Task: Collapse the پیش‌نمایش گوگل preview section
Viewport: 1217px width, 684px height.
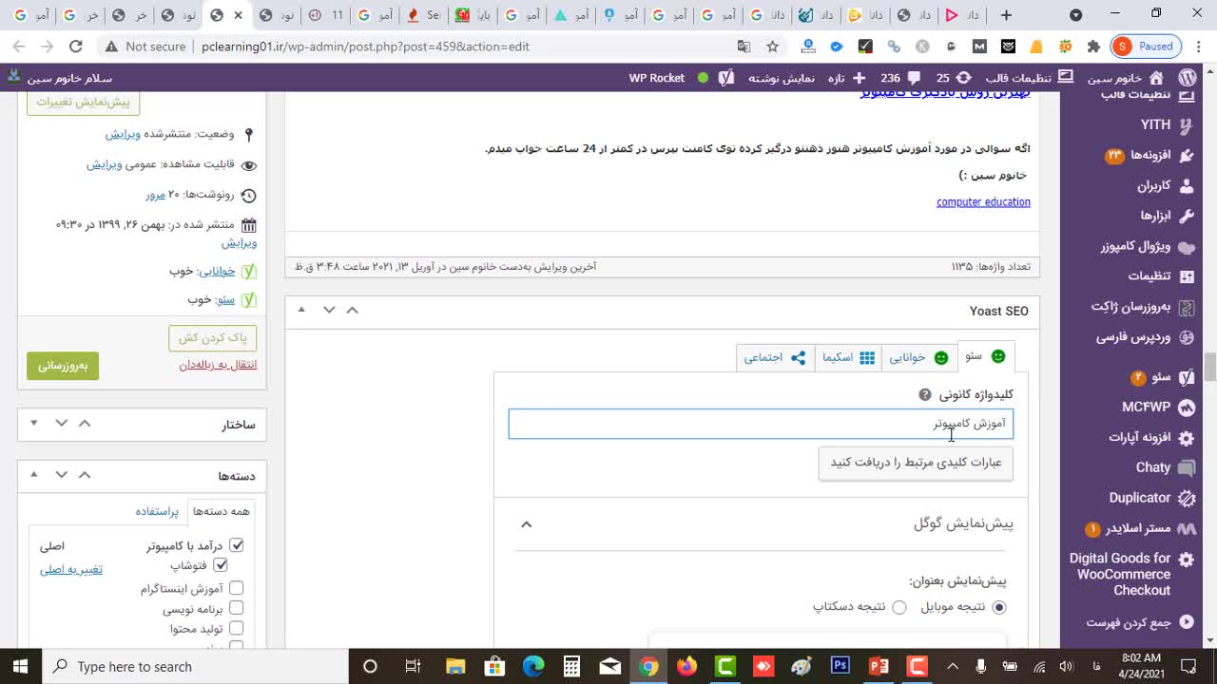Action: 526,523
